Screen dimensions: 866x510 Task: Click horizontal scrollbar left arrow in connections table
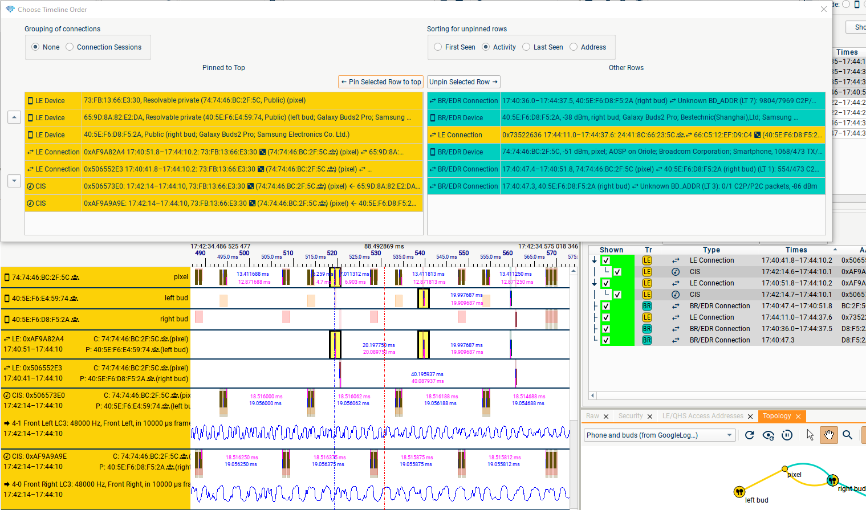pyautogui.click(x=593, y=395)
